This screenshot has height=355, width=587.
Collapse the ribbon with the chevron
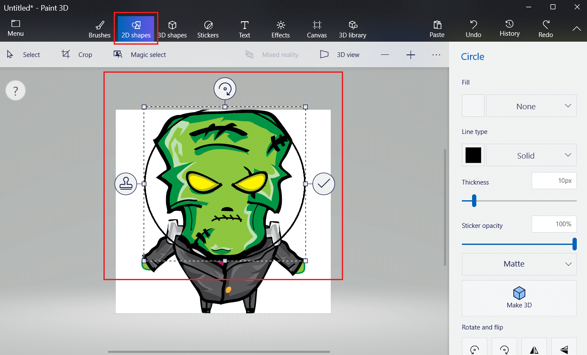(x=576, y=28)
